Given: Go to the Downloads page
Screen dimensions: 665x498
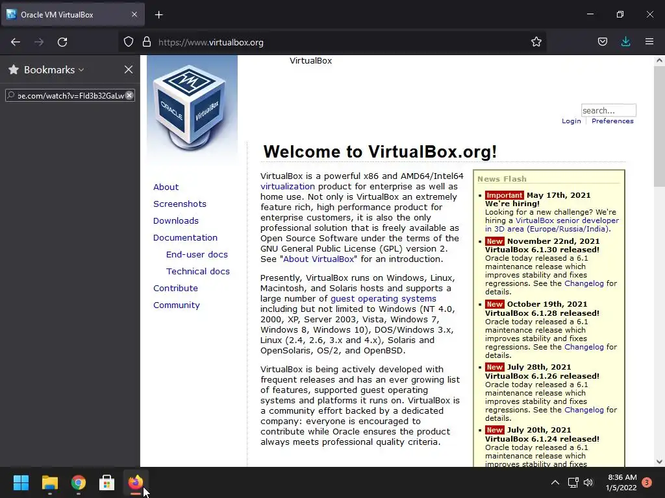Looking at the screenshot, I should [x=175, y=221].
